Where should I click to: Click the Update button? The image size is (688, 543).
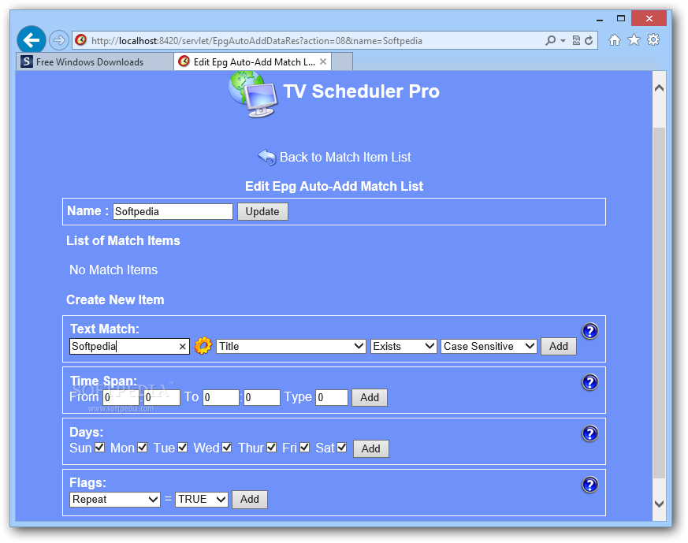tap(262, 211)
